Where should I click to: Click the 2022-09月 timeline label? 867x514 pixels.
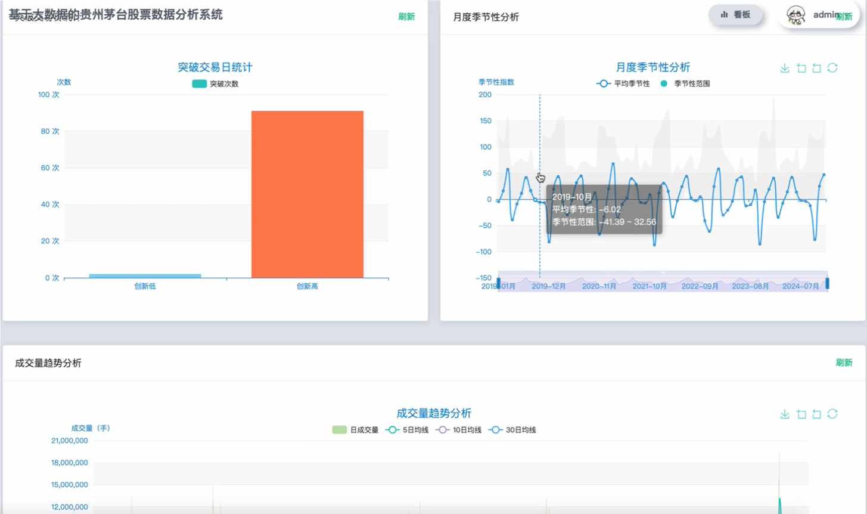[x=700, y=286]
